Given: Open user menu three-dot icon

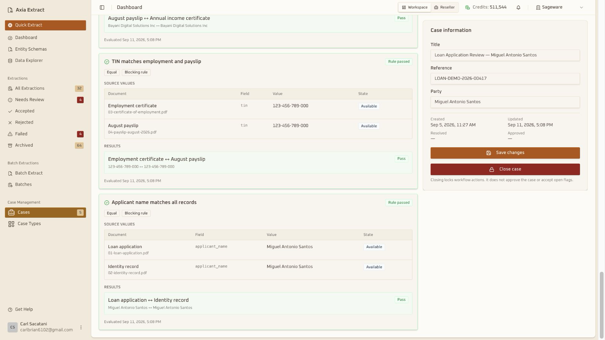Looking at the screenshot, I should tap(81, 327).
